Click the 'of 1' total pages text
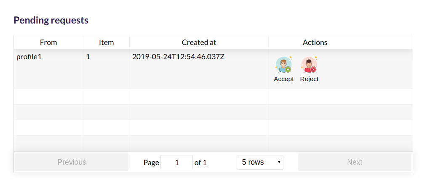Image resolution: width=427 pixels, height=184 pixels. [x=200, y=163]
